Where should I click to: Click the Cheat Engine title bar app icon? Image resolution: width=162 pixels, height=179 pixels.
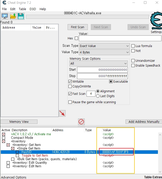[x=4, y=3]
